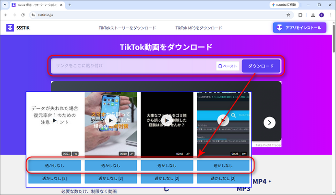This screenshot has width=336, height=195.
Task: Click the リンクをここに貼り付け input field
Action: [x=134, y=66]
